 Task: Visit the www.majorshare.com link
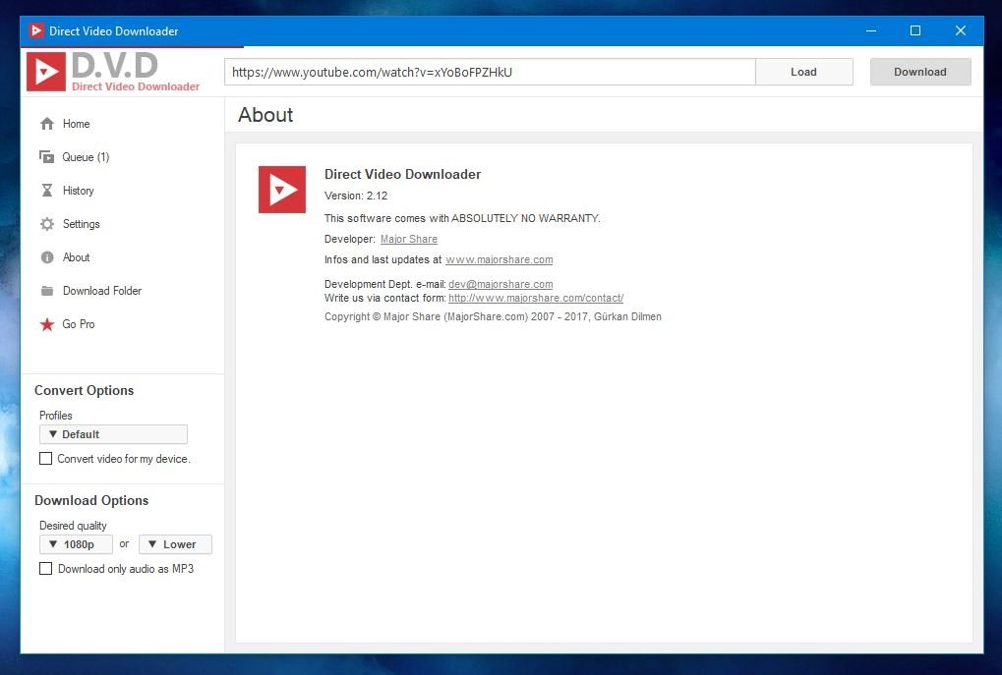[x=500, y=260]
